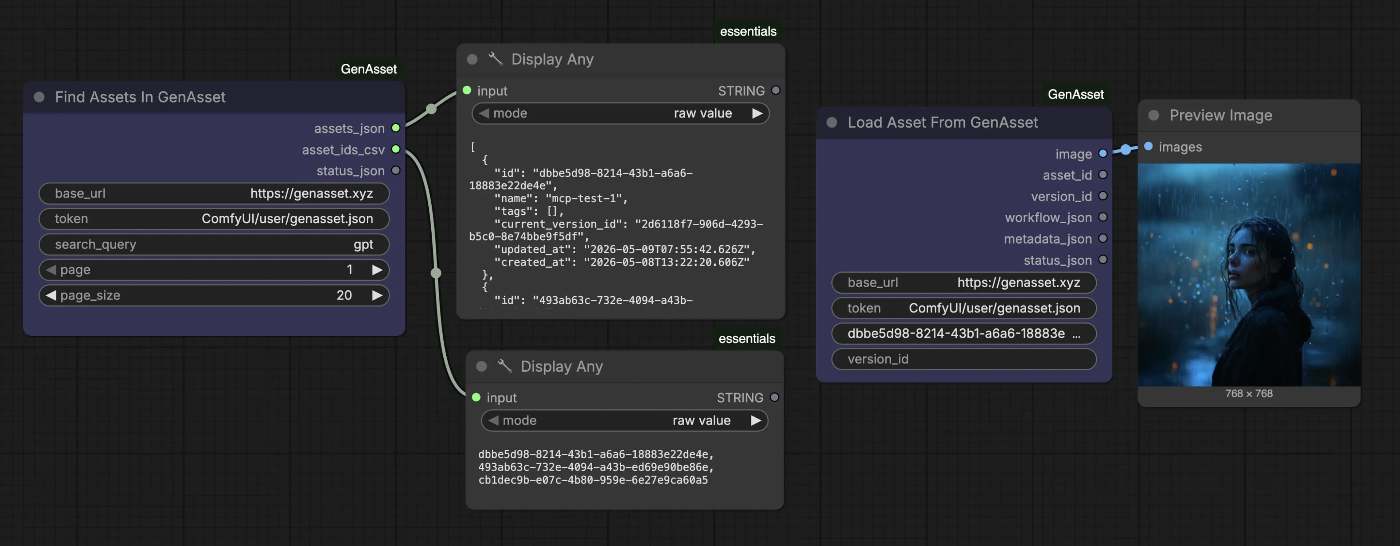This screenshot has width=1400, height=546.
Task: Click status_json output on Load Asset node
Action: click(1103, 260)
